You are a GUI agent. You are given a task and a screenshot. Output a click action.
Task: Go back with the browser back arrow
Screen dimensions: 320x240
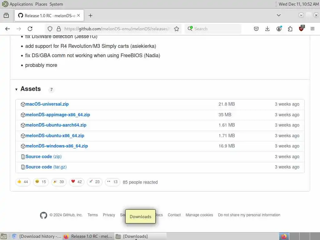[x=7, y=29]
